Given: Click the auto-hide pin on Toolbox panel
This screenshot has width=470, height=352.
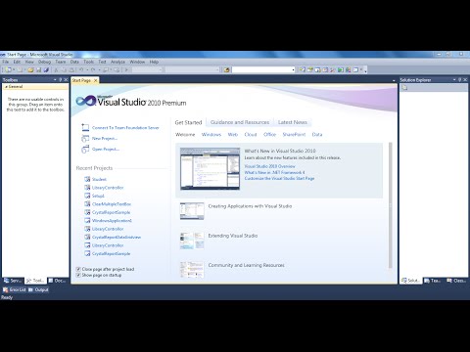Looking at the screenshot, I should [60, 79].
